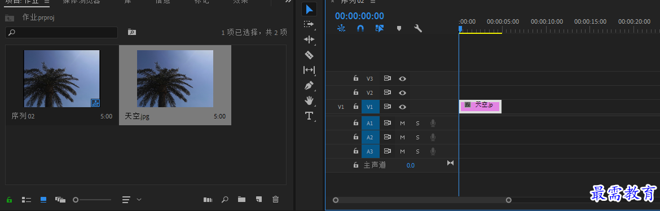
Task: Click the 天空.jpg file name
Action: [x=137, y=116]
